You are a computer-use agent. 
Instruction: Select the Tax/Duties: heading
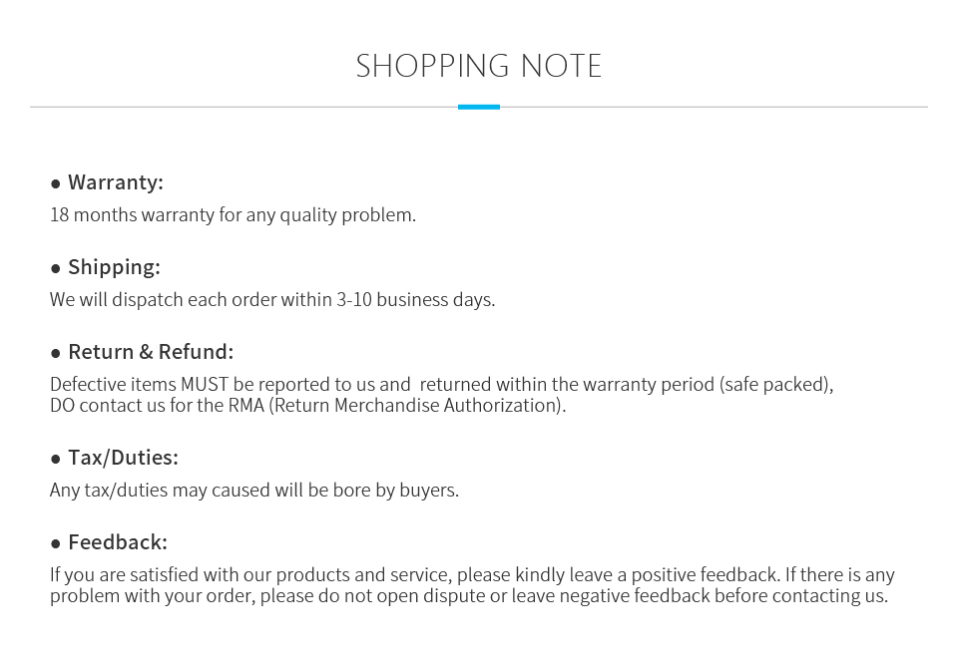click(123, 458)
